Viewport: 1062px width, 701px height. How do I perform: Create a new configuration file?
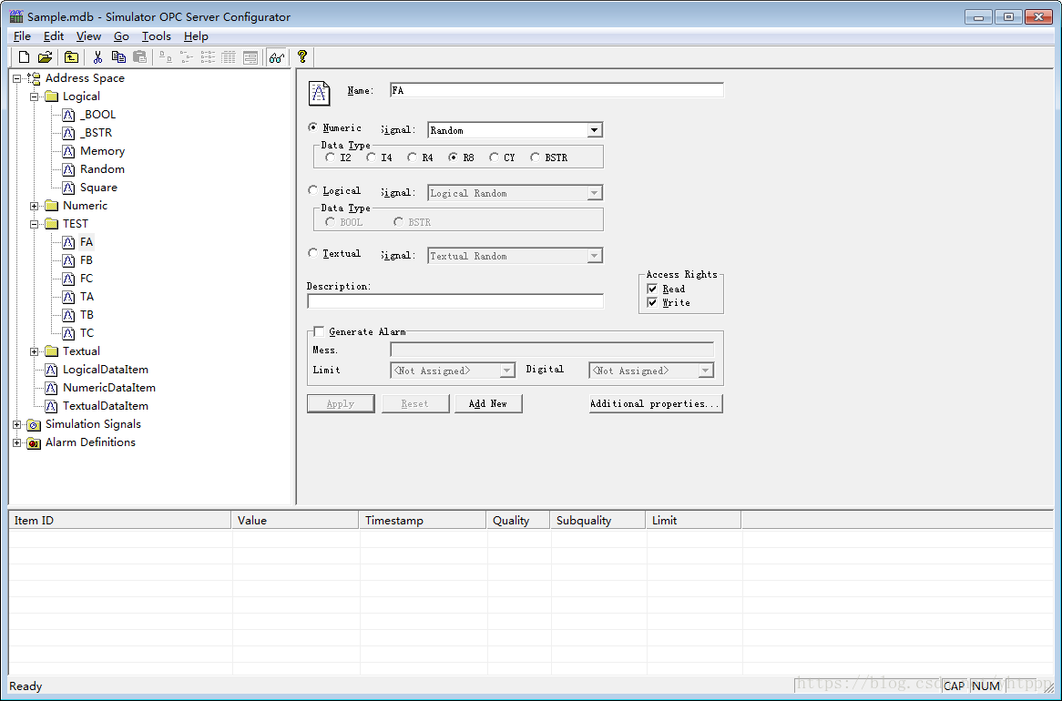point(24,57)
